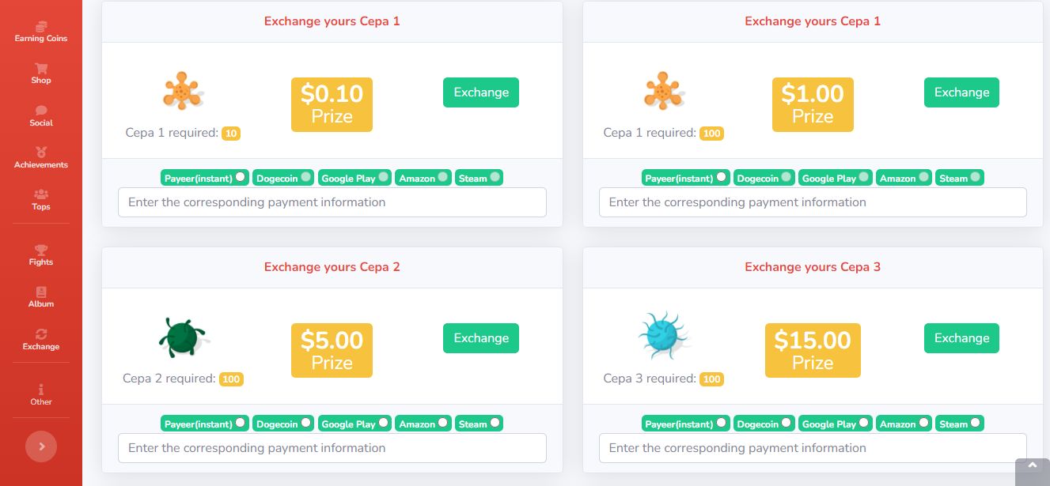Open the Other info icon
This screenshot has height=486, width=1050.
point(41,390)
